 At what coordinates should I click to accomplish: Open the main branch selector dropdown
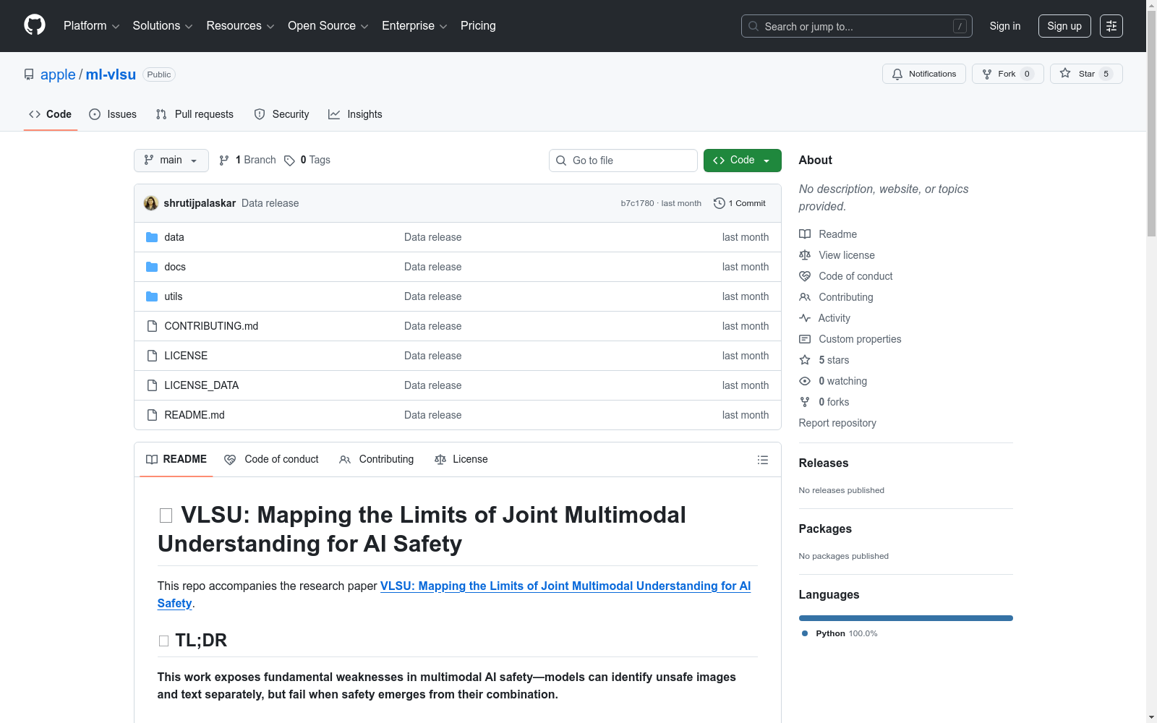171,161
